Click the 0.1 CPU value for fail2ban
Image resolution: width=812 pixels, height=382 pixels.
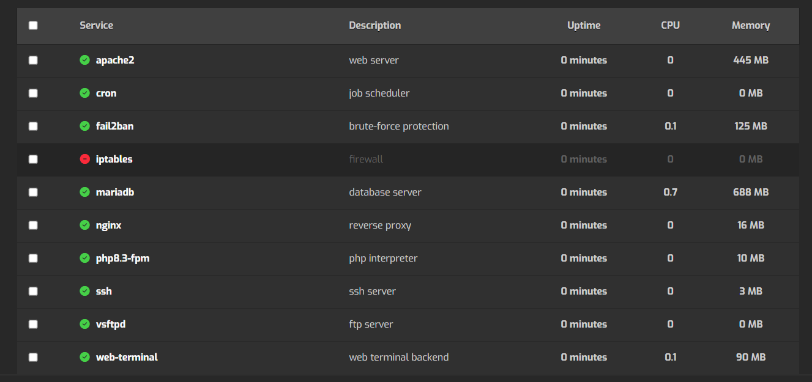(x=671, y=126)
